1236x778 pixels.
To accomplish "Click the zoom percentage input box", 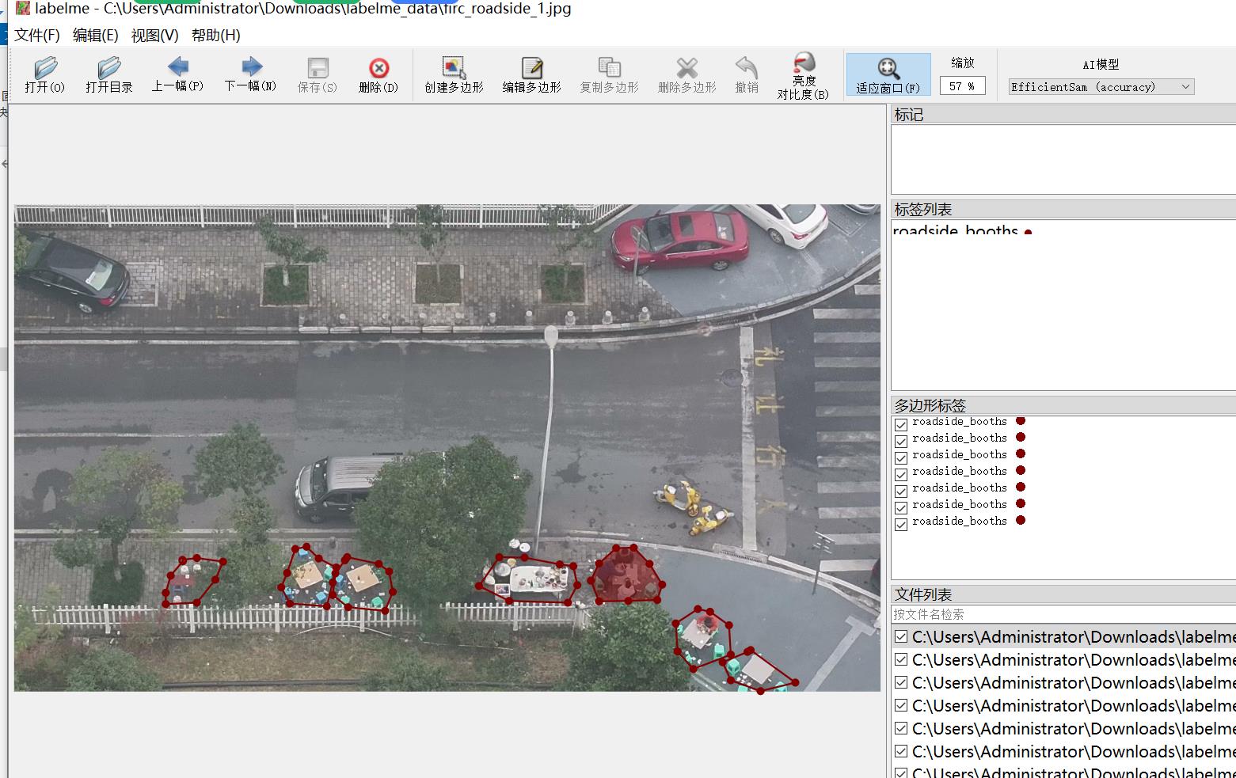I will coord(962,86).
